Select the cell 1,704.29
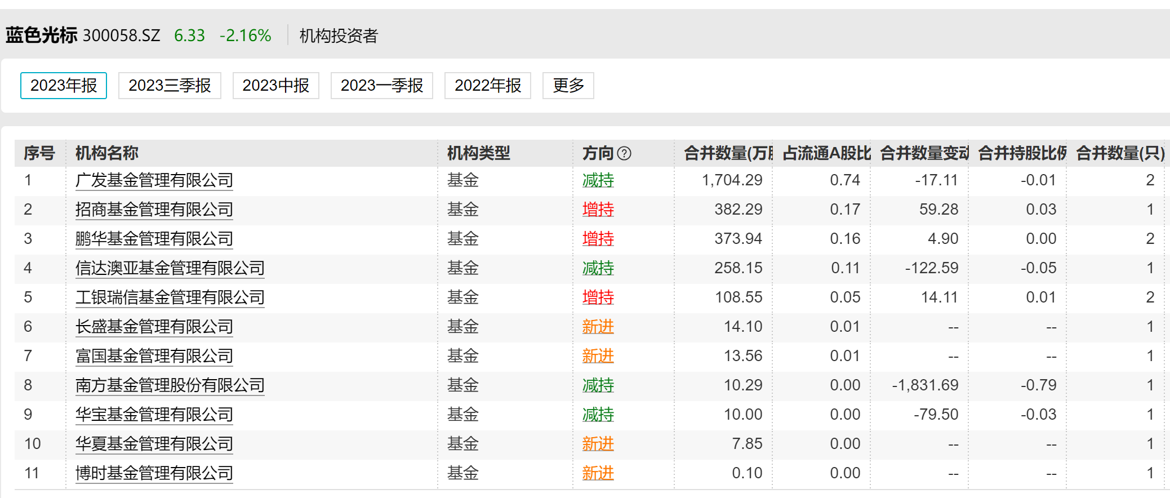 click(x=732, y=180)
